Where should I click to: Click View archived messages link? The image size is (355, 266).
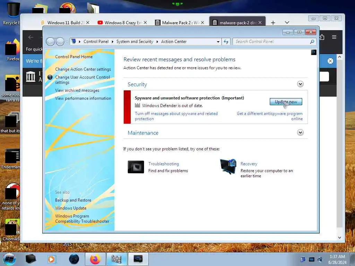click(77, 90)
